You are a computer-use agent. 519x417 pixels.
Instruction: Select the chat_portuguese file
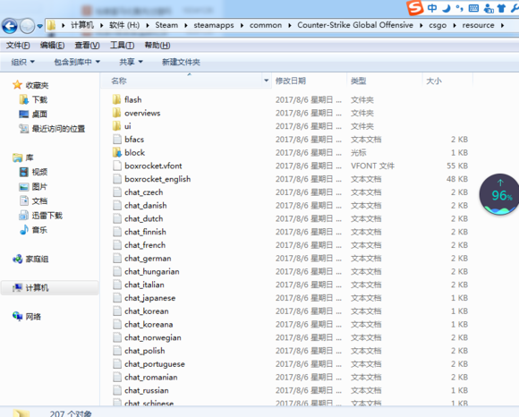[155, 364]
